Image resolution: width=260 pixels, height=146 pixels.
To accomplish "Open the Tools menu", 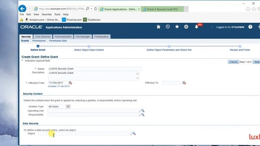I will [57, 15].
